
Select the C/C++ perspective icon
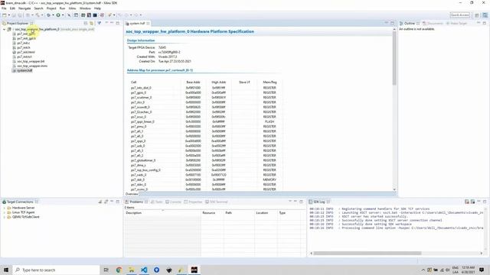point(485,15)
